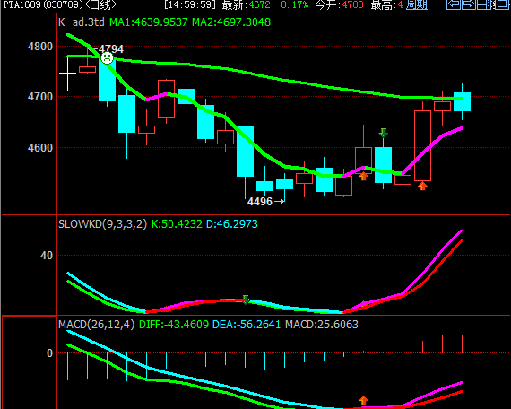Click the MA2:4697.3048 indicator label

click(231, 22)
